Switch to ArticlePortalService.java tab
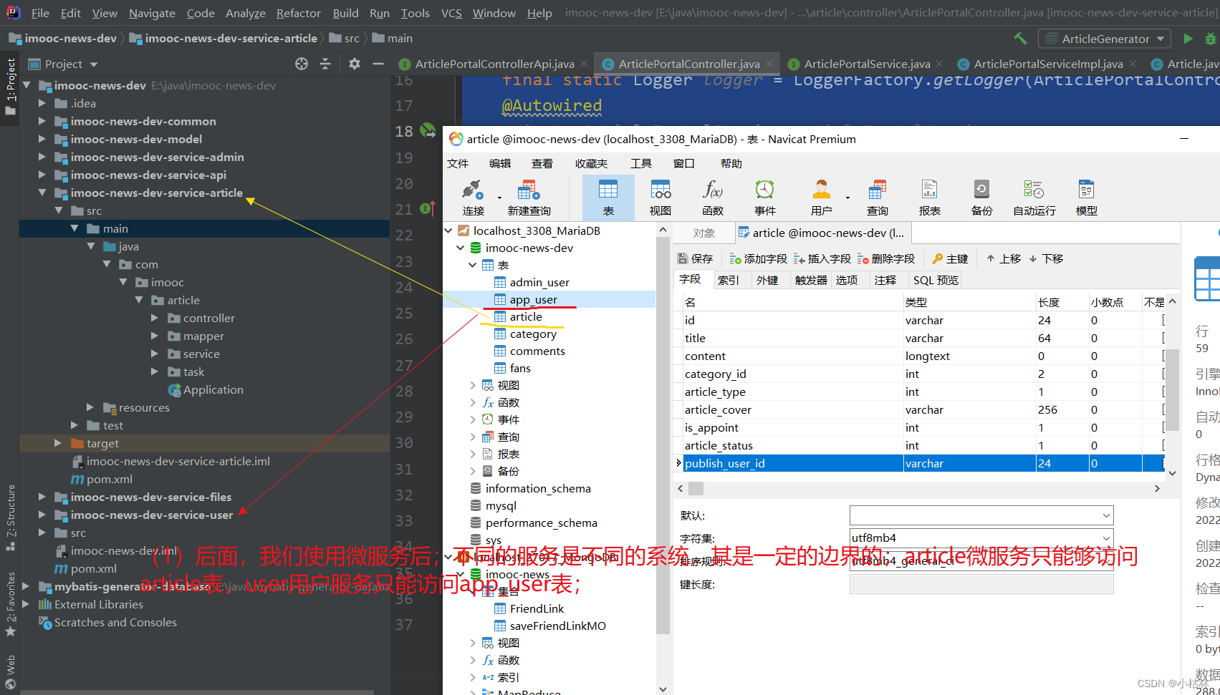1220x695 pixels. pyautogui.click(x=867, y=64)
